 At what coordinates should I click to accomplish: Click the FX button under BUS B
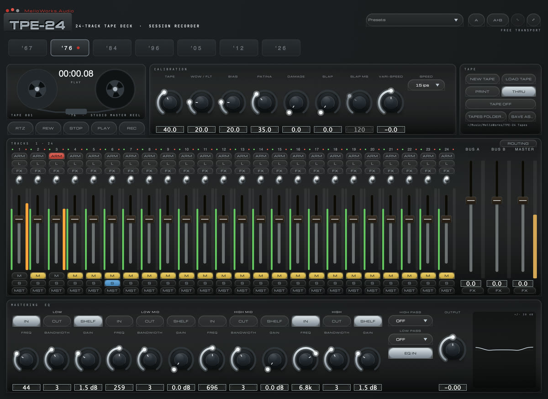(x=498, y=290)
